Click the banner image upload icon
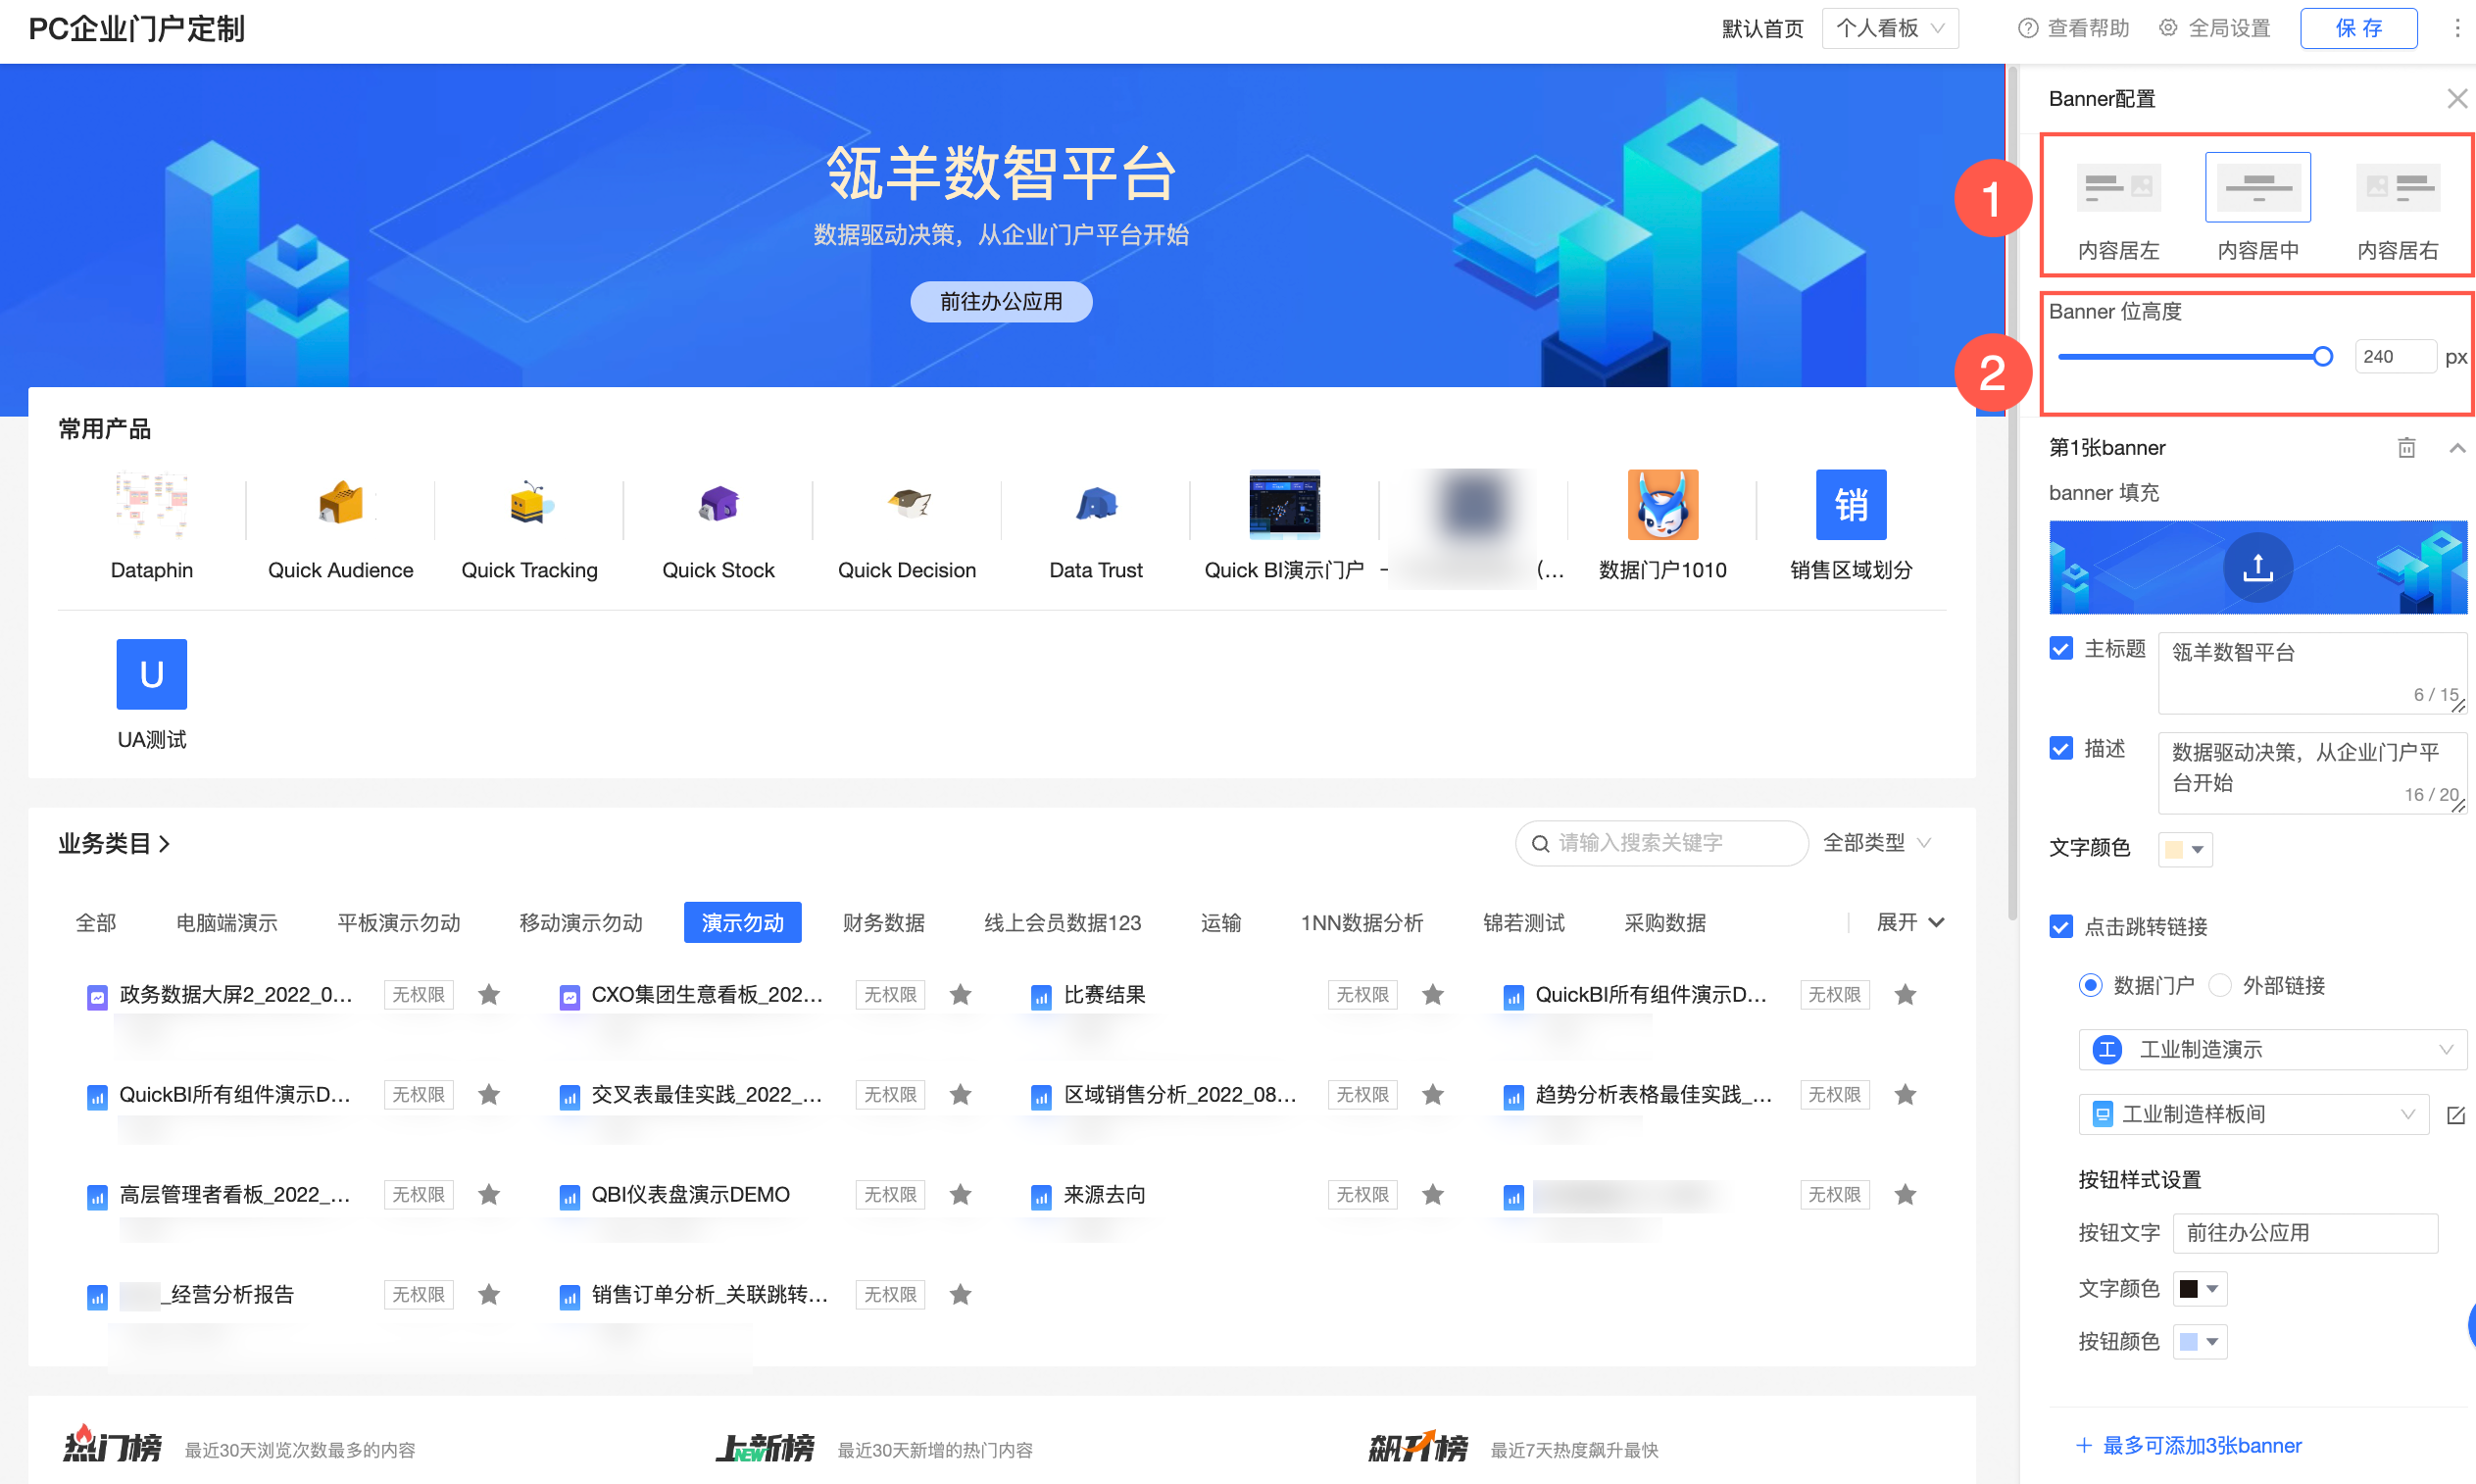2476x1484 pixels. point(2256,567)
